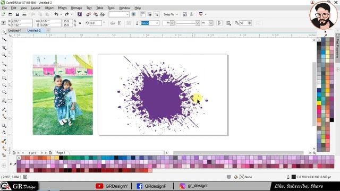Select the Rectangle tool
Viewport: 340px width, 191px height.
[x=4, y=78]
